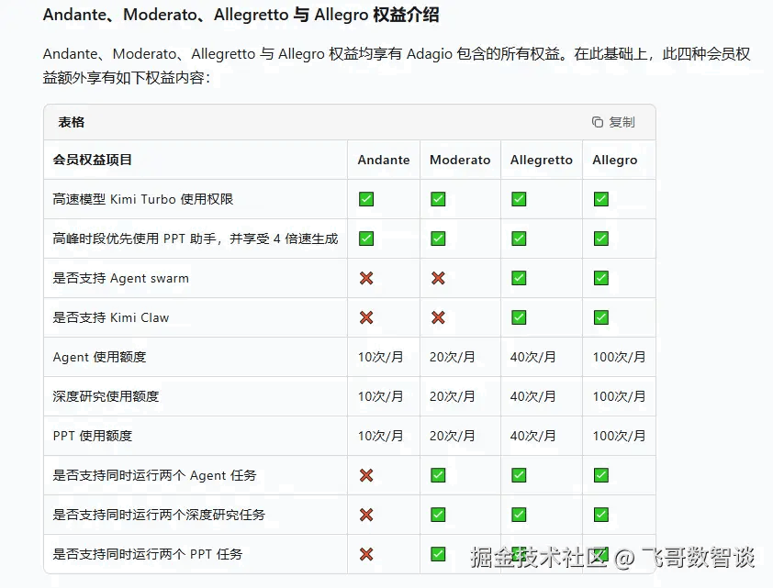Click the red X for Agent swarm under Andante

[x=366, y=278]
